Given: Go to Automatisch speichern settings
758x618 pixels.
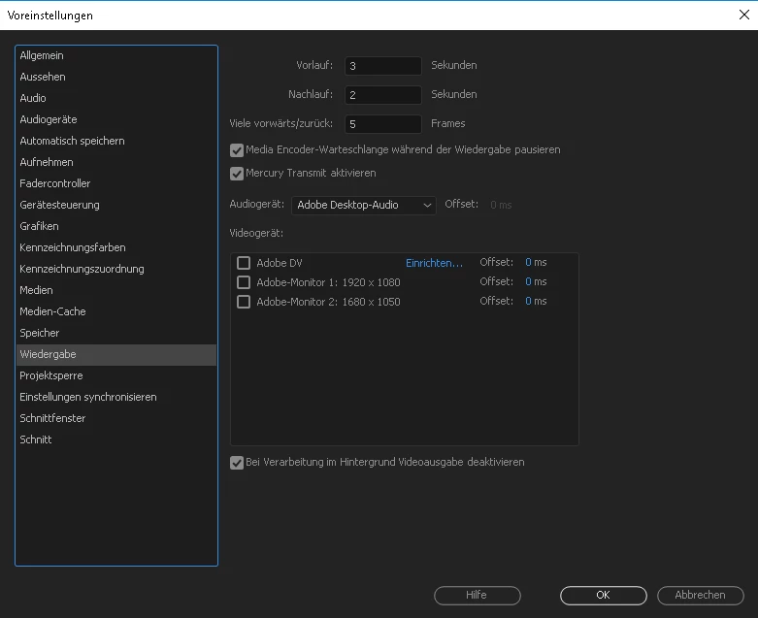Looking at the screenshot, I should (116, 141).
